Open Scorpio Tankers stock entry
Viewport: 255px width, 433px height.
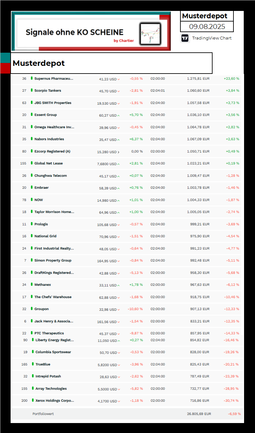[x=126, y=91]
